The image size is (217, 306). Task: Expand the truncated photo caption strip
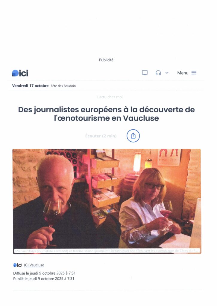tap(107, 251)
